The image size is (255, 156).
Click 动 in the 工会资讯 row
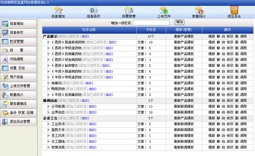pyautogui.click(x=223, y=124)
